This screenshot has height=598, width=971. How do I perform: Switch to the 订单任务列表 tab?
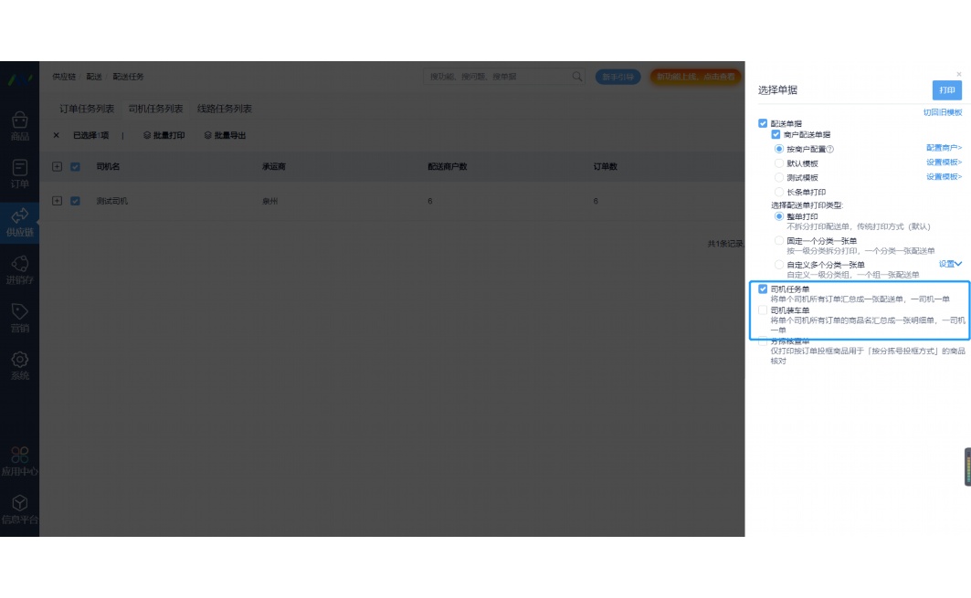87,109
